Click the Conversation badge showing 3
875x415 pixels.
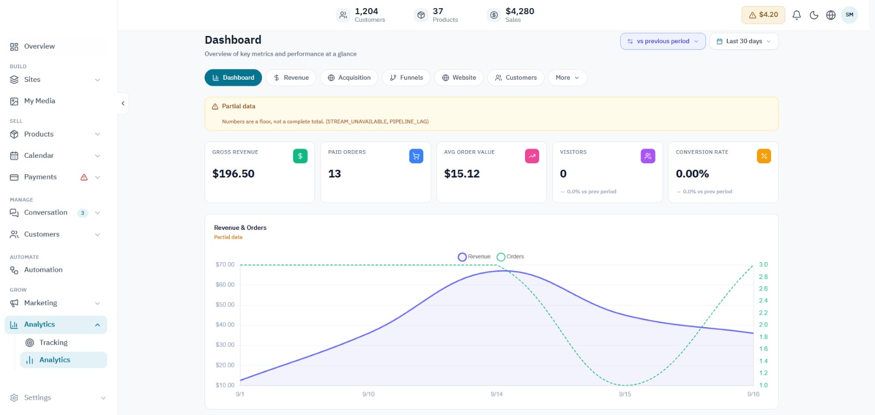[83, 213]
